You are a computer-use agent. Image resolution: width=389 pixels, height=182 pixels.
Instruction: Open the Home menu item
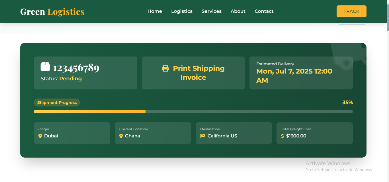click(155, 11)
